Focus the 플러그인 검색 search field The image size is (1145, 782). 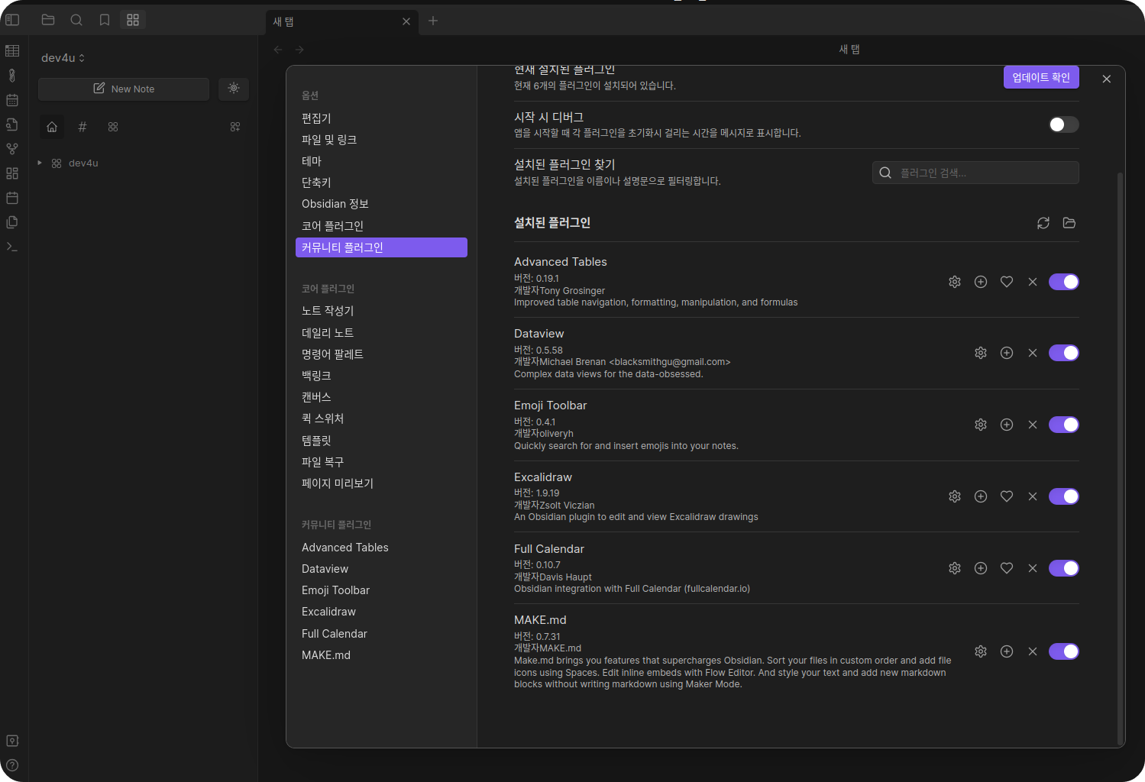click(x=975, y=173)
